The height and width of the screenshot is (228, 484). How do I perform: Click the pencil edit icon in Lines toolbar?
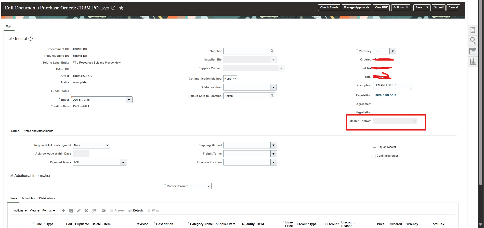(x=79, y=210)
